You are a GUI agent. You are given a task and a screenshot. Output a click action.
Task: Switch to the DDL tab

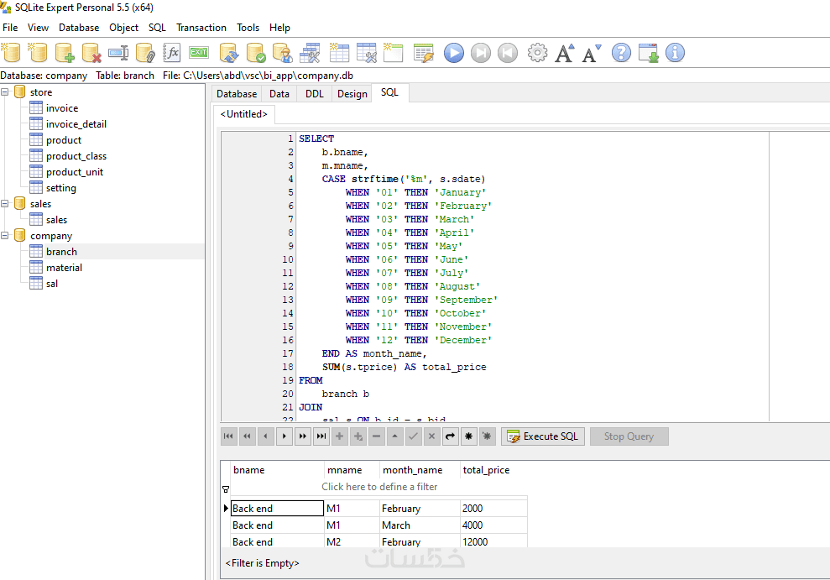(x=314, y=94)
